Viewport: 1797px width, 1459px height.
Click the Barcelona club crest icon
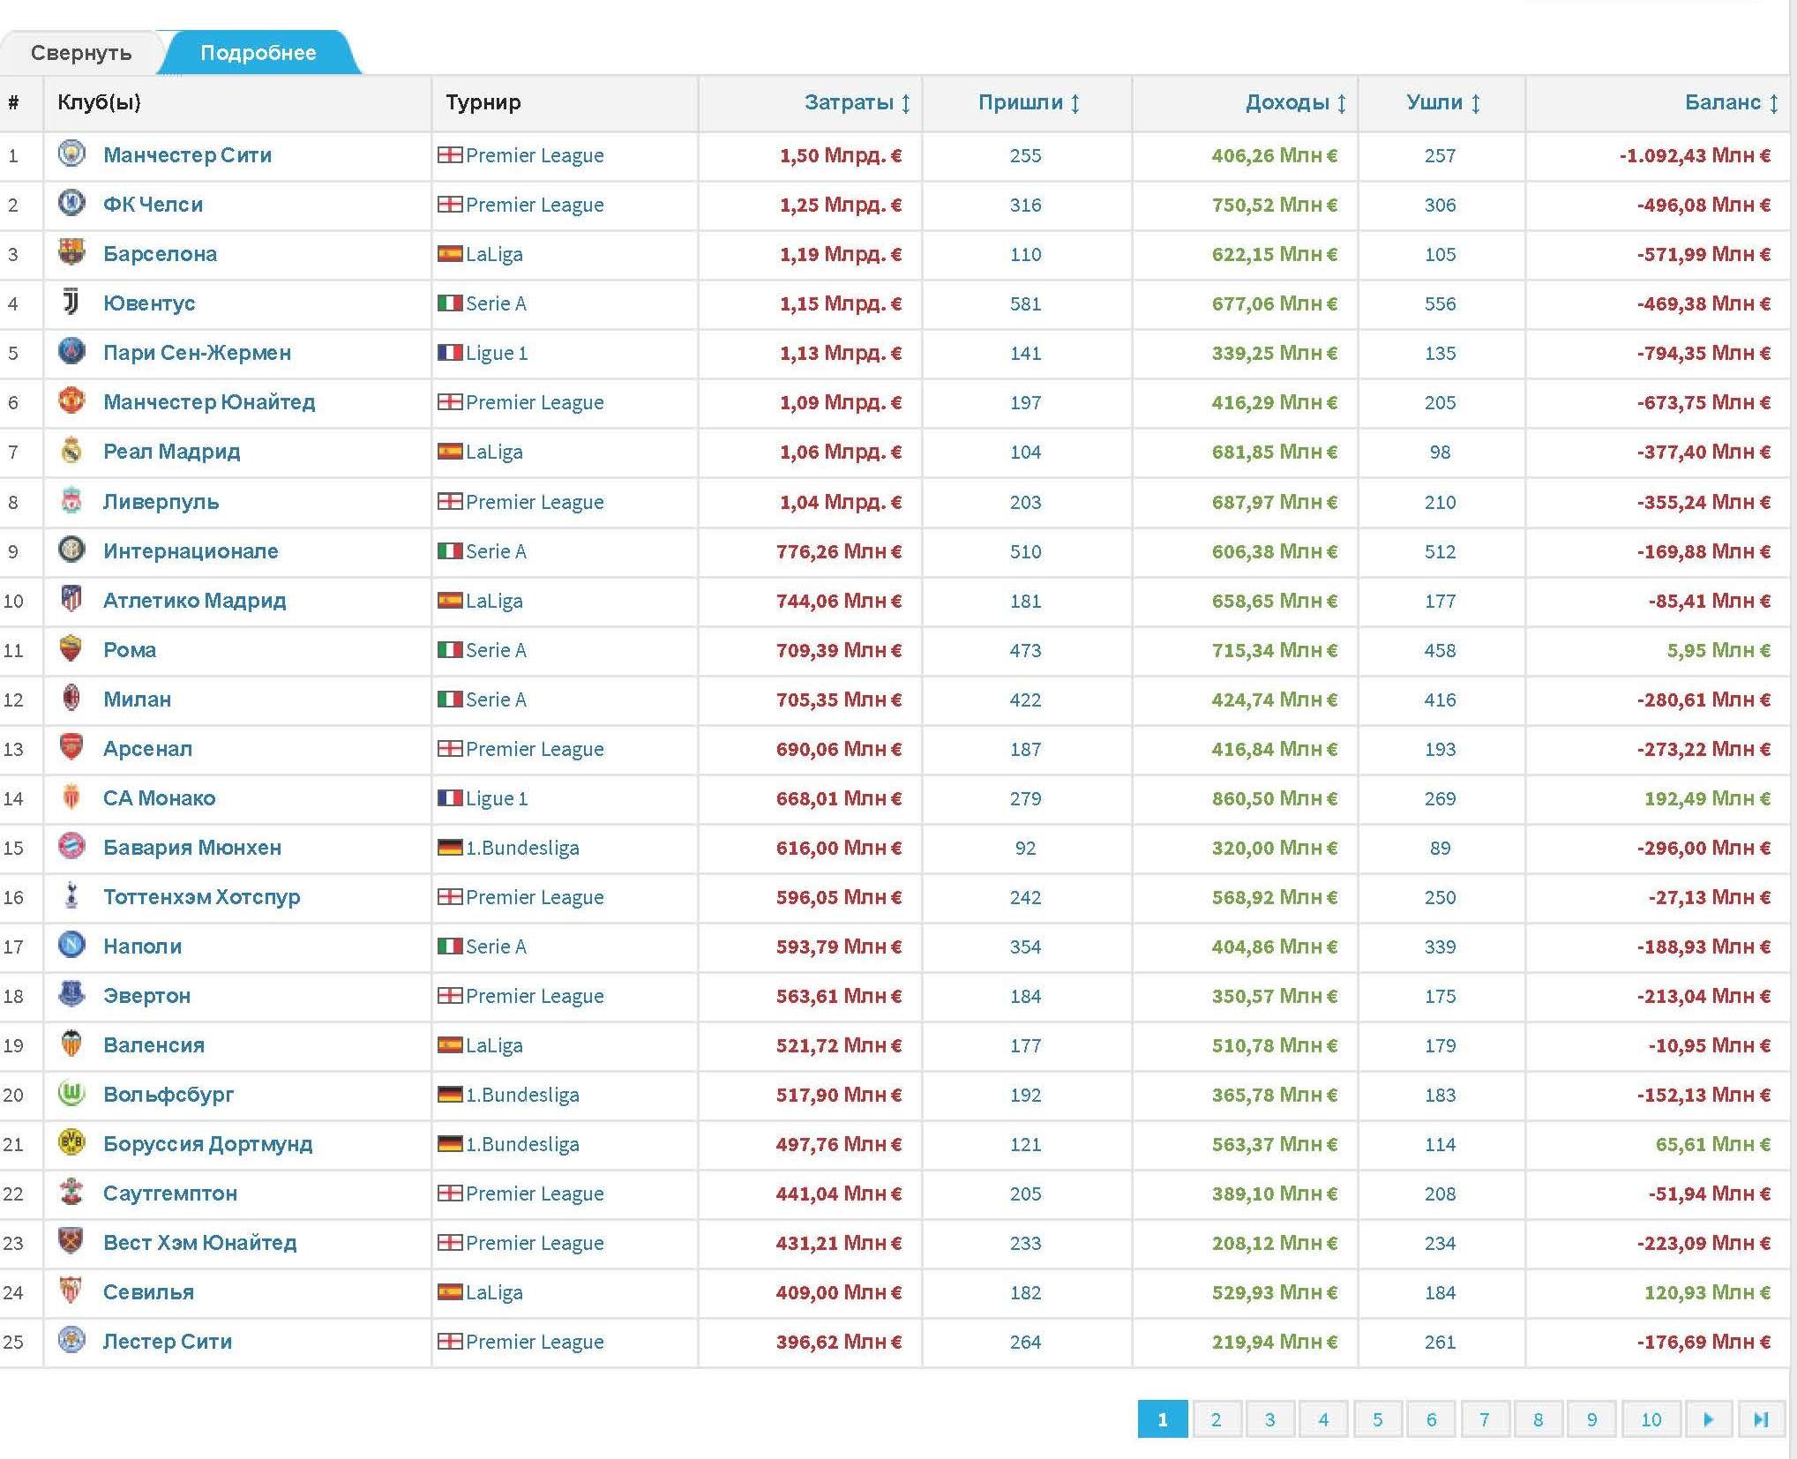tap(71, 253)
